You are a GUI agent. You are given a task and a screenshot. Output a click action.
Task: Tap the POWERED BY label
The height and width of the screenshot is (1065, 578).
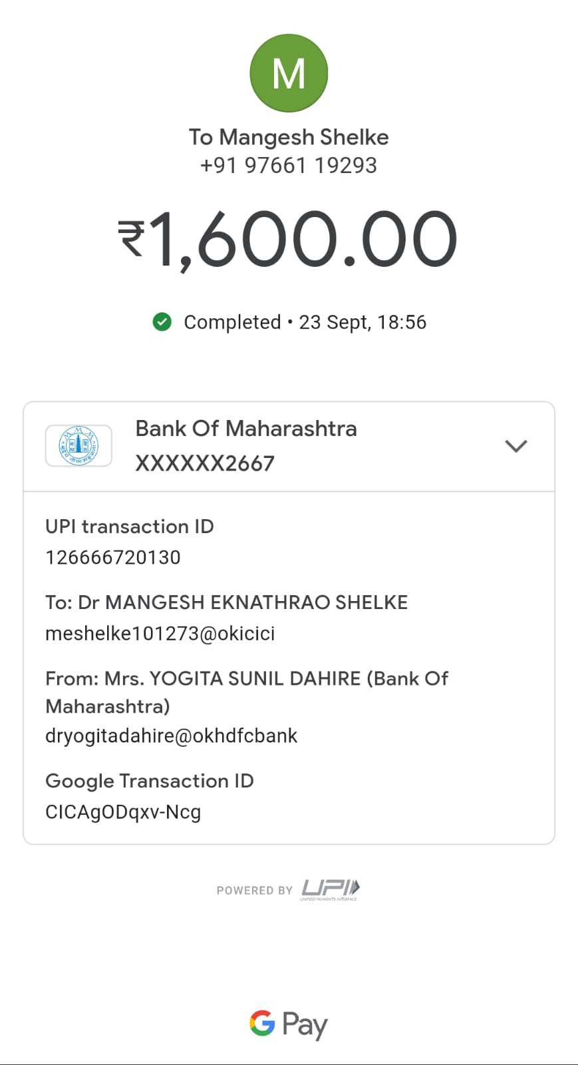click(254, 891)
